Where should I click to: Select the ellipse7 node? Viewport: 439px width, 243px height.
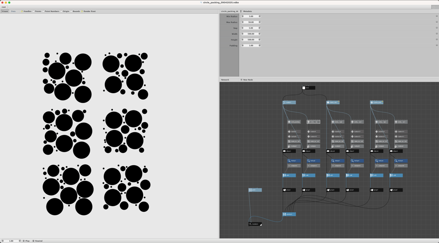click(x=353, y=151)
